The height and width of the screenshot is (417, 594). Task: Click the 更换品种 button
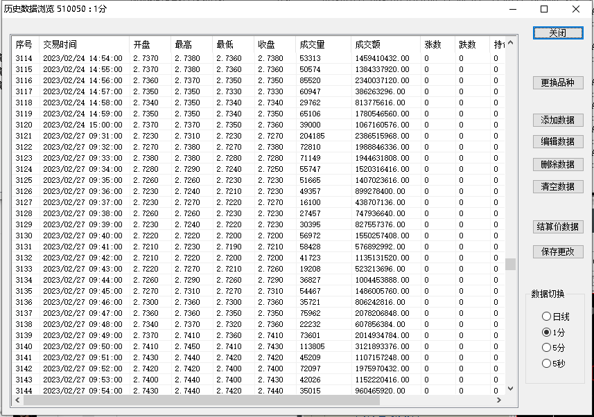tap(557, 83)
